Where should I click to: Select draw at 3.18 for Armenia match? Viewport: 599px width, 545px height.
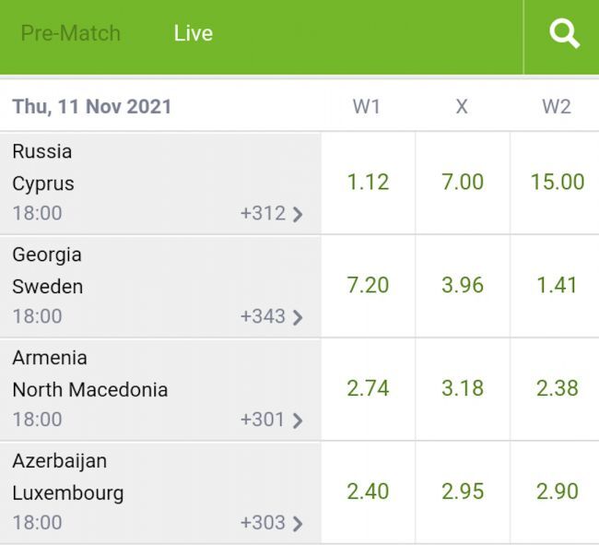463,389
